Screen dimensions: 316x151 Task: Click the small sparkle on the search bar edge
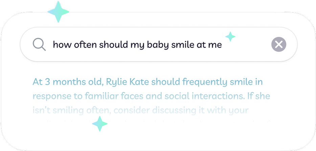point(230,36)
